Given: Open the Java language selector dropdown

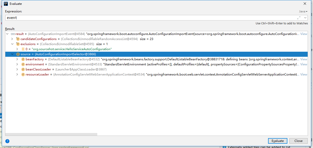Looking at the screenshot, I should pos(303,11).
